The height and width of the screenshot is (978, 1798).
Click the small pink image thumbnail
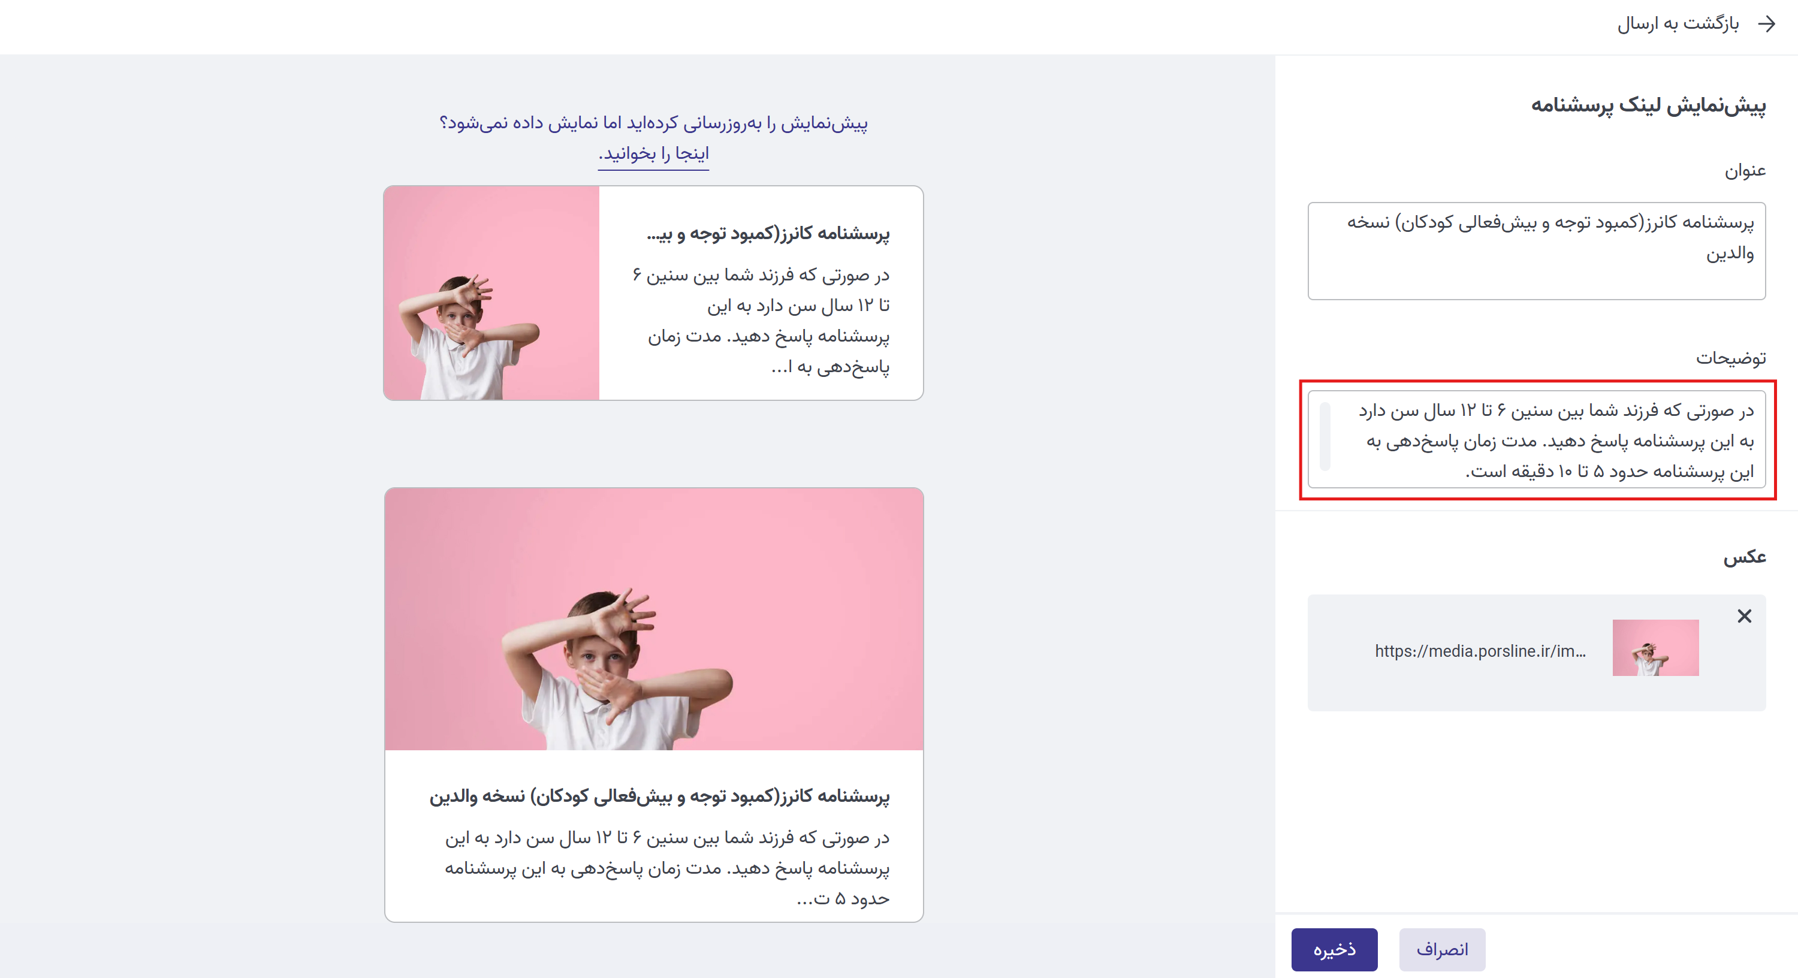click(x=1655, y=647)
